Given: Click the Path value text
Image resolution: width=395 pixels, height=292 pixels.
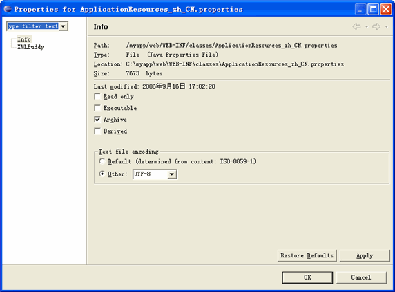Looking at the screenshot, I should [x=231, y=46].
